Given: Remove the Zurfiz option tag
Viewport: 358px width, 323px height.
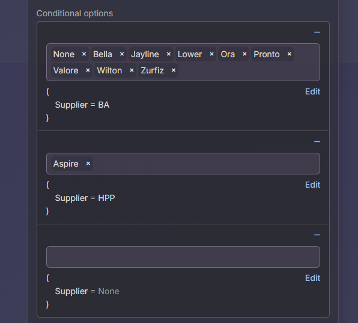Looking at the screenshot, I should [x=174, y=70].
